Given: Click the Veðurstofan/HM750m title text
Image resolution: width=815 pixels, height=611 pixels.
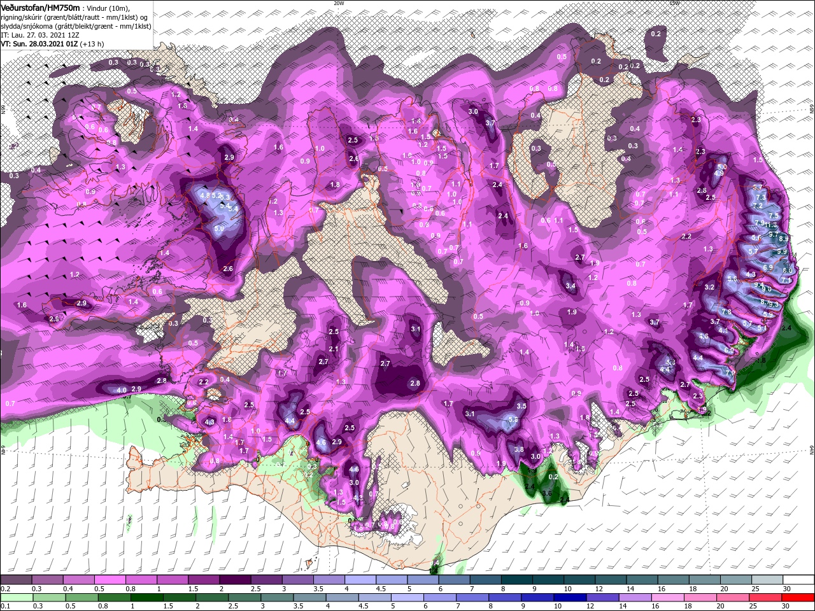Looking at the screenshot, I should pyautogui.click(x=40, y=7).
